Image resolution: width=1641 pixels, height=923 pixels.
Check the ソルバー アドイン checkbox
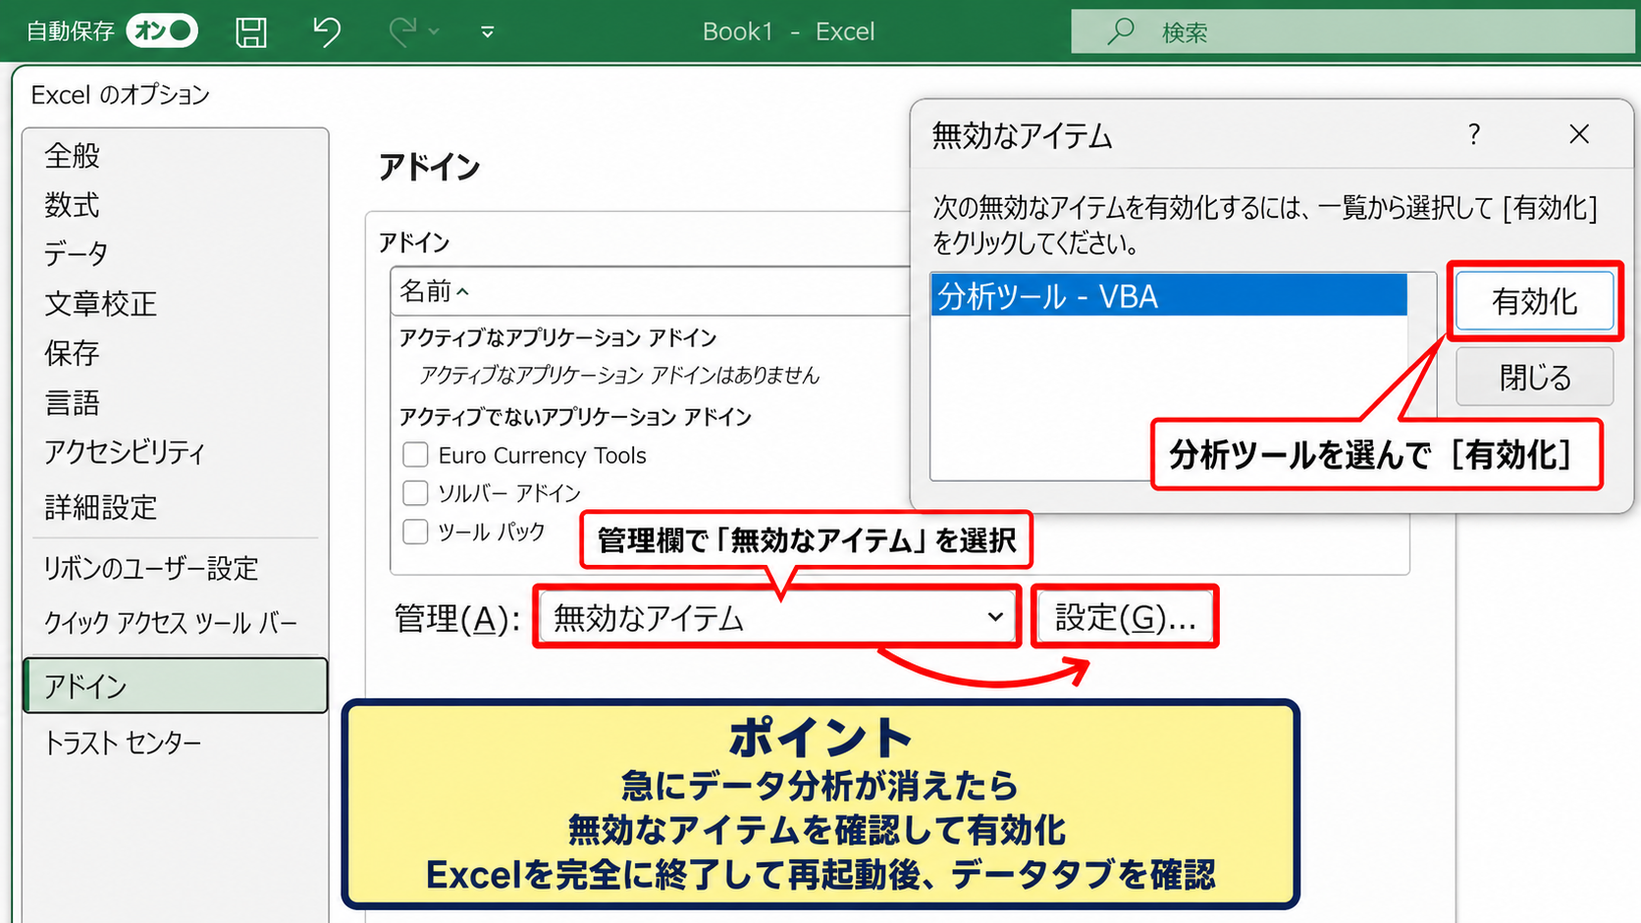pyautogui.click(x=415, y=492)
